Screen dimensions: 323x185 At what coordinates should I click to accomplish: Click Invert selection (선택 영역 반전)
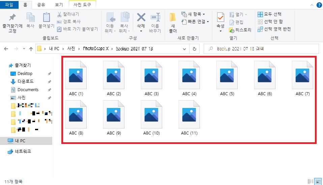[274, 29]
